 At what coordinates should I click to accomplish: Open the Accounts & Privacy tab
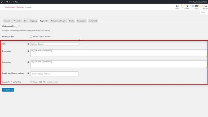(58, 21)
